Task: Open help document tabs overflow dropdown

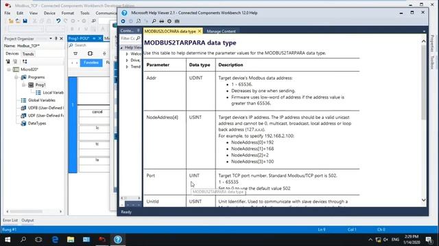Action: coord(424,31)
